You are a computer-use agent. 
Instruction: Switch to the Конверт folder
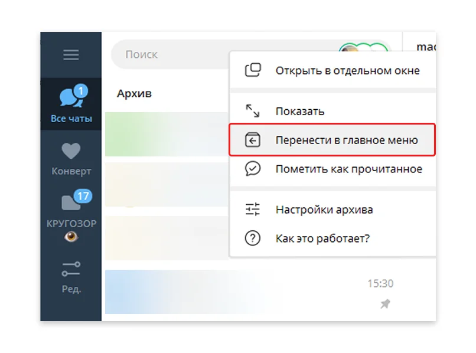(71, 159)
